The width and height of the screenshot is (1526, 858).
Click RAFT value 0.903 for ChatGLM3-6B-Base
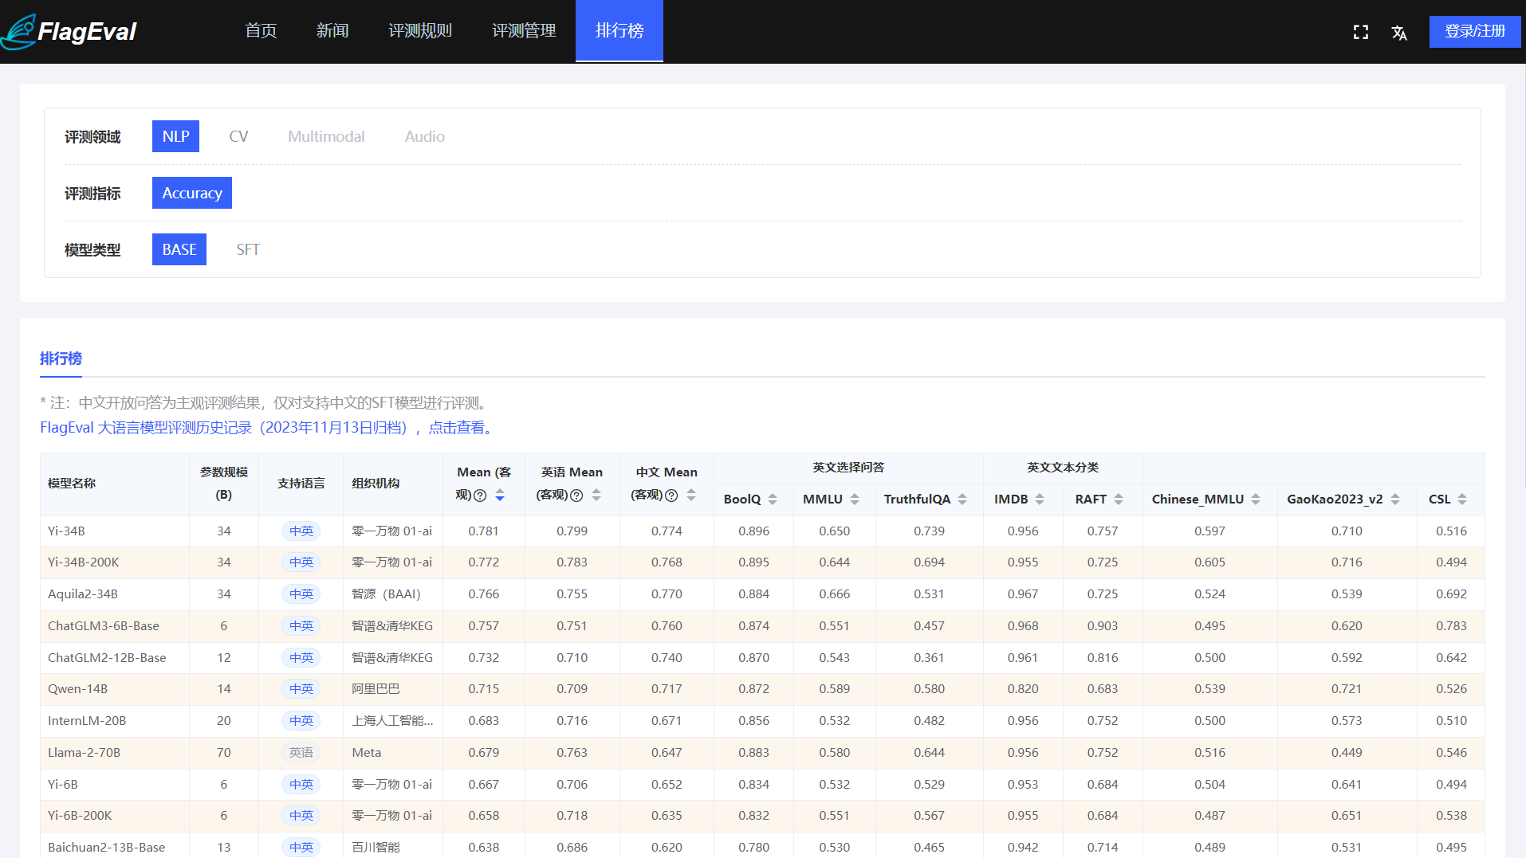click(1102, 625)
